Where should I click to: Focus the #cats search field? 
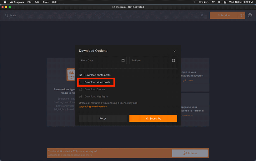click(x=104, y=15)
